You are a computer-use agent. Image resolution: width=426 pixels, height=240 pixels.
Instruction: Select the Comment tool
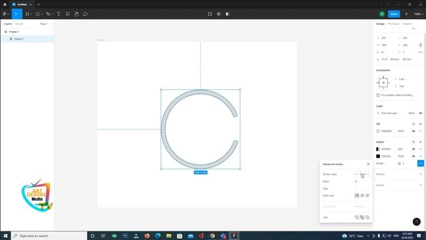click(85, 14)
